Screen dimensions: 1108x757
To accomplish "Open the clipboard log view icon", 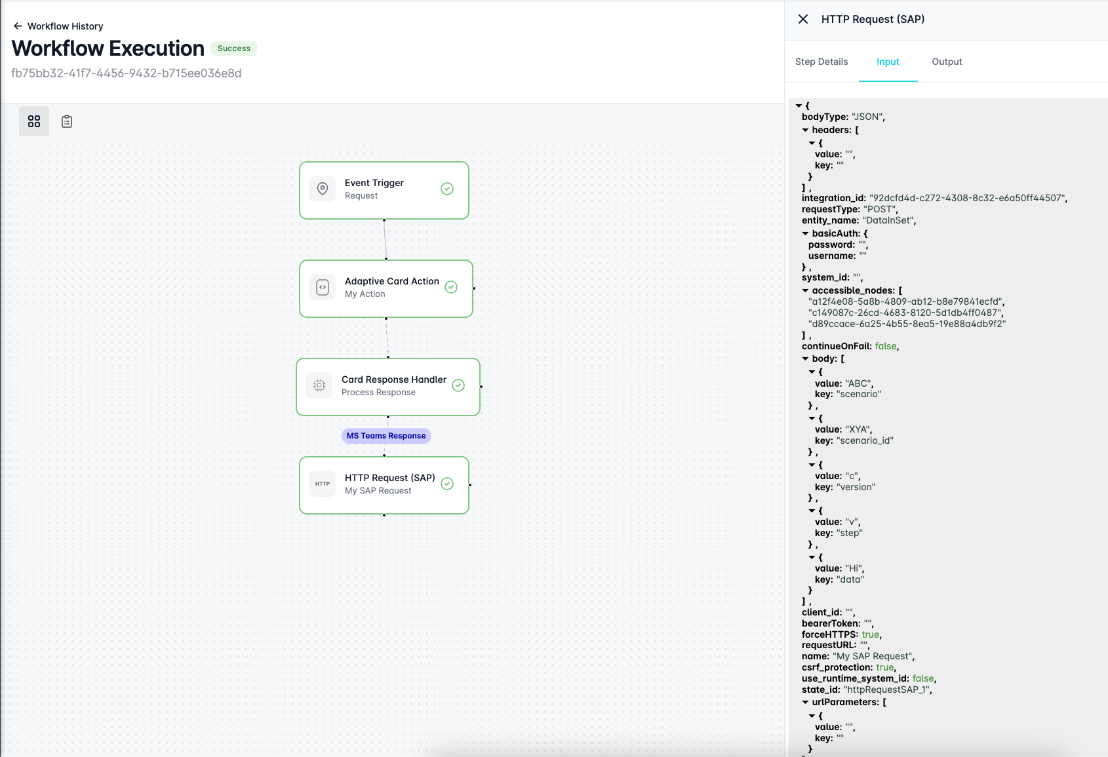I will tap(67, 121).
